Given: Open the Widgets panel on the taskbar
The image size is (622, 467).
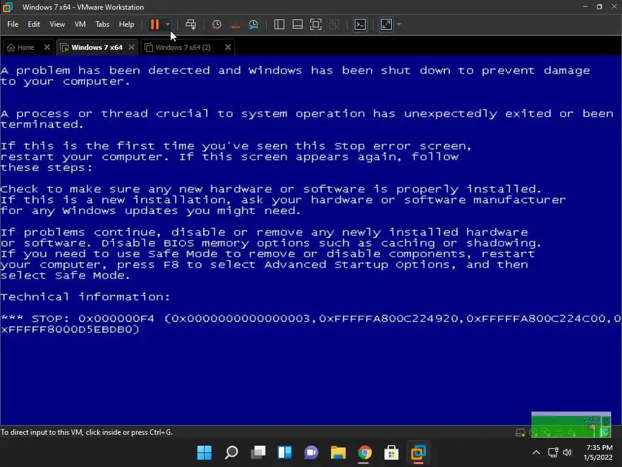Looking at the screenshot, I should pyautogui.click(x=284, y=452).
